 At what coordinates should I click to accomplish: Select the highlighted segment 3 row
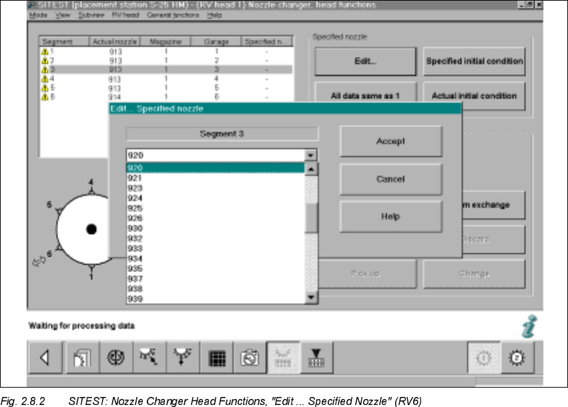click(x=166, y=70)
